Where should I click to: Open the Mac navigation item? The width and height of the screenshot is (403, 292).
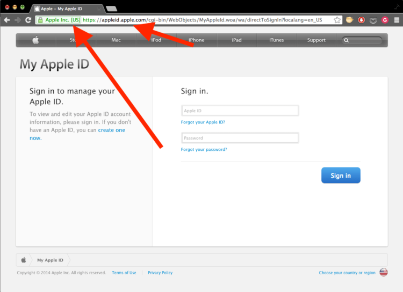click(116, 40)
